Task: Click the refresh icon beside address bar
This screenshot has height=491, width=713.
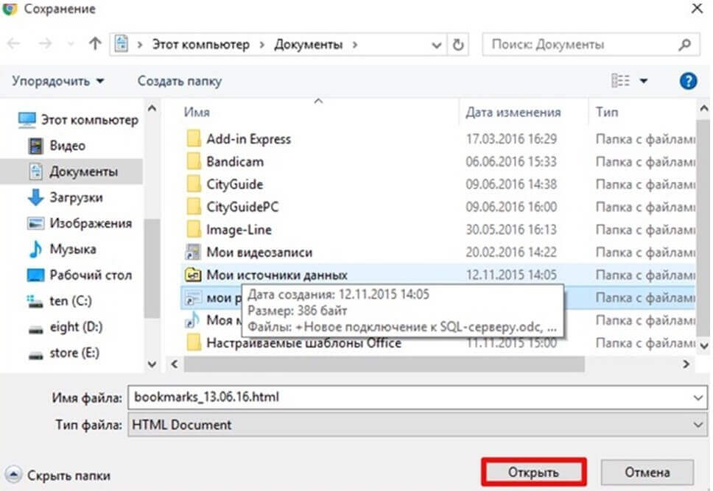Action: (458, 44)
